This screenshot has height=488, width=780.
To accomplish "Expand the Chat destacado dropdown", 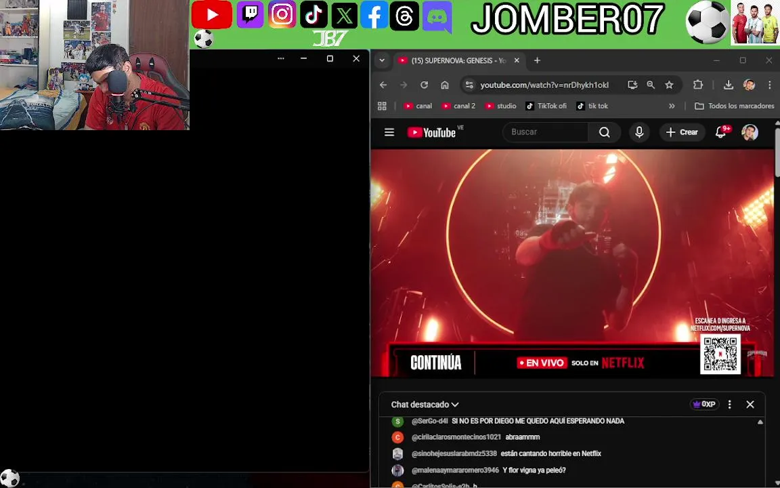I will 425,405.
